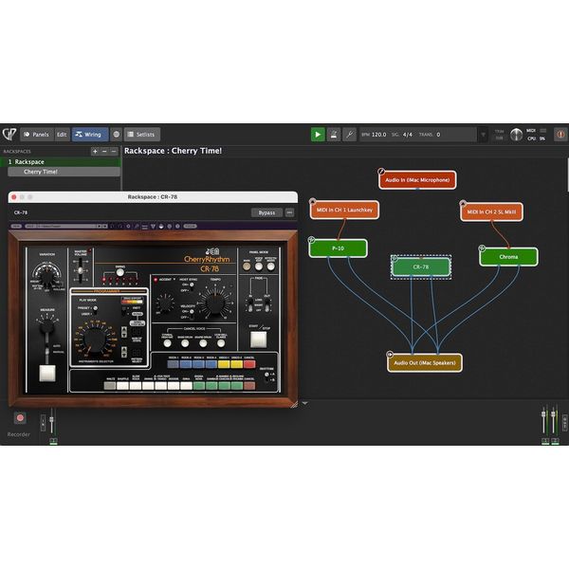This screenshot has width=569, height=569.
Task: Select the Rock-1 rhythm button
Action: click(174, 364)
